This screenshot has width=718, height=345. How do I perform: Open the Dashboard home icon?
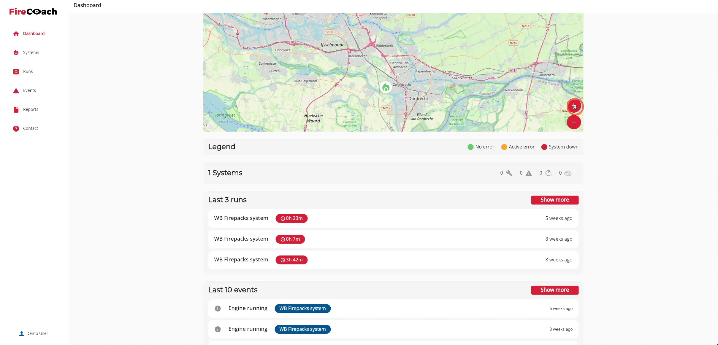[x=16, y=34]
